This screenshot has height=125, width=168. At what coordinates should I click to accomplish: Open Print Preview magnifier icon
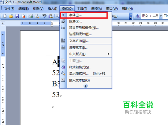coord(37,16)
